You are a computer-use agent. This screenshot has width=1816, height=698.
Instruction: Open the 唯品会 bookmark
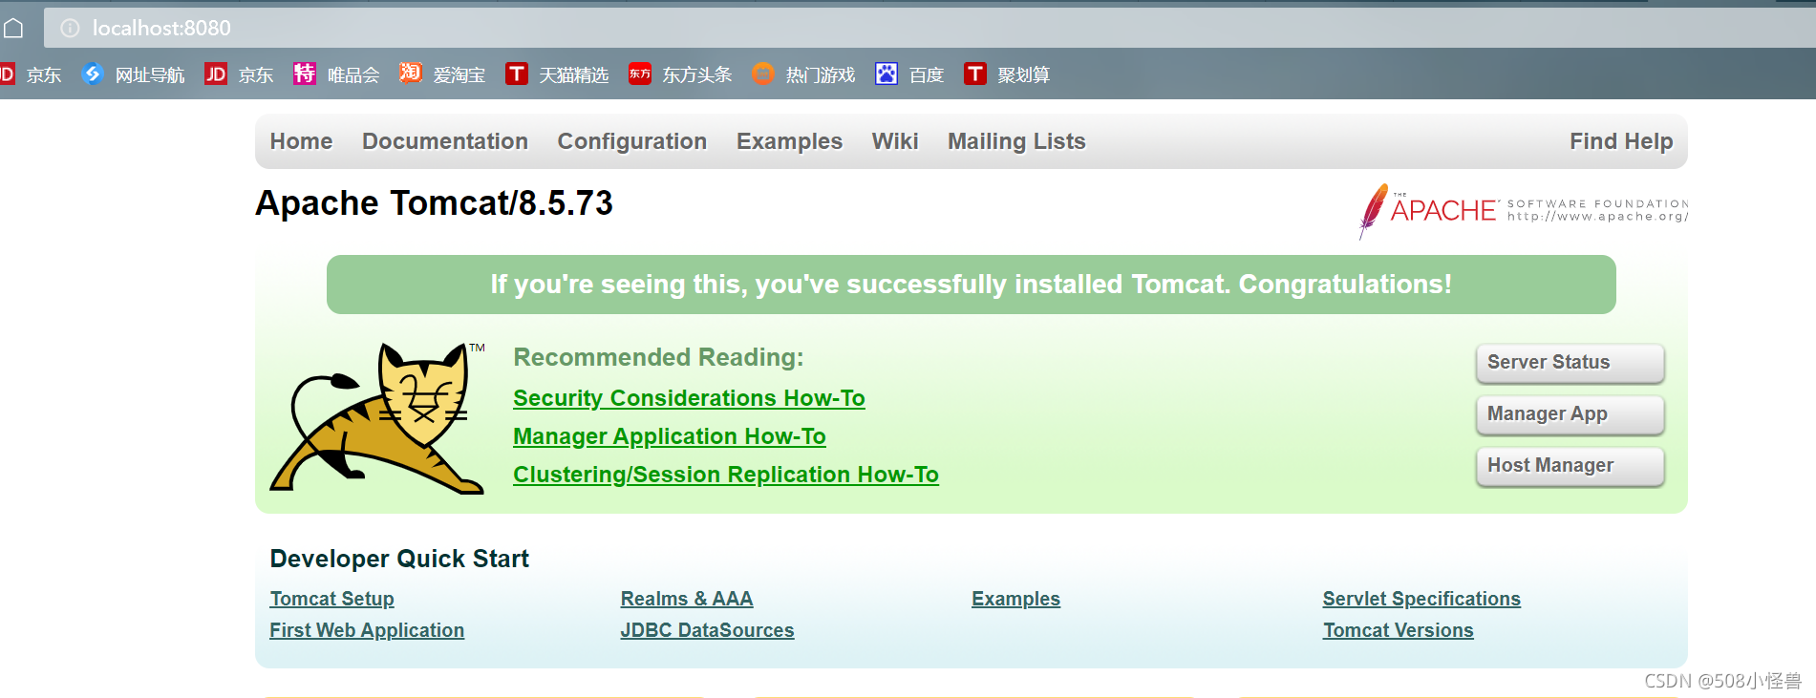point(336,74)
